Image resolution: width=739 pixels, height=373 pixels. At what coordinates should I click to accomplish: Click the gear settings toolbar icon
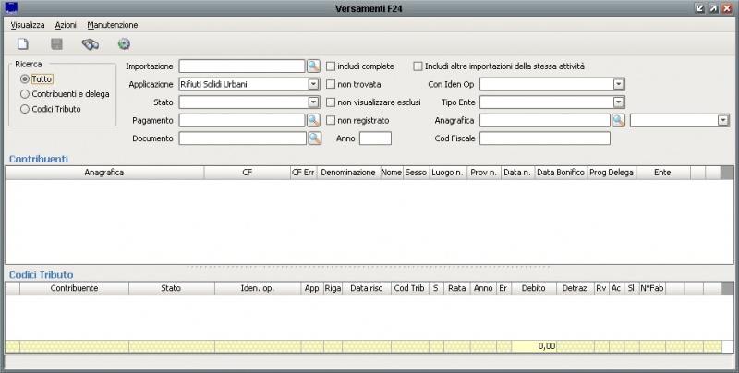(x=124, y=43)
